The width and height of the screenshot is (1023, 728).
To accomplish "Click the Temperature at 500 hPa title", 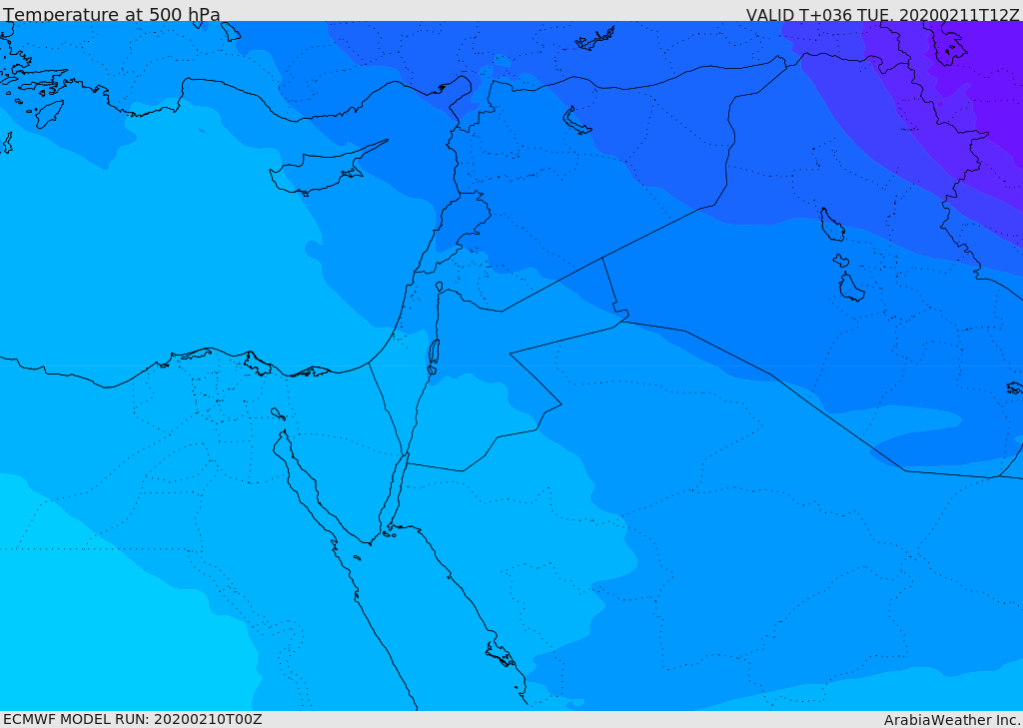I will point(111,14).
